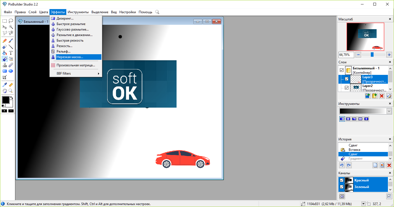394x207 pixels.
Task: Select the radial gradient style button
Action: click(348, 119)
